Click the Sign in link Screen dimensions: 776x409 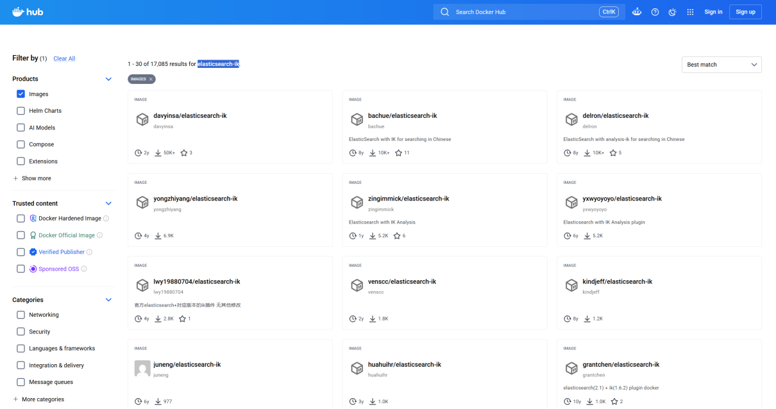(x=713, y=12)
